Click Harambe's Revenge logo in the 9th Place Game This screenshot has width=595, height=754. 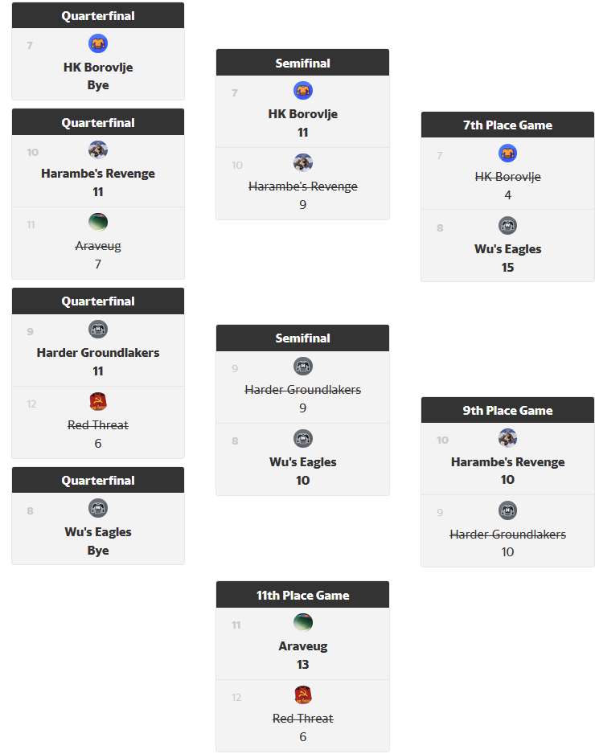point(507,438)
